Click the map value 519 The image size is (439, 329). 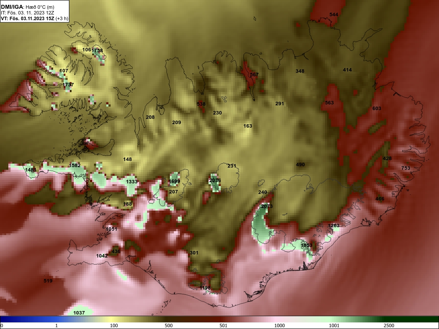48,281
